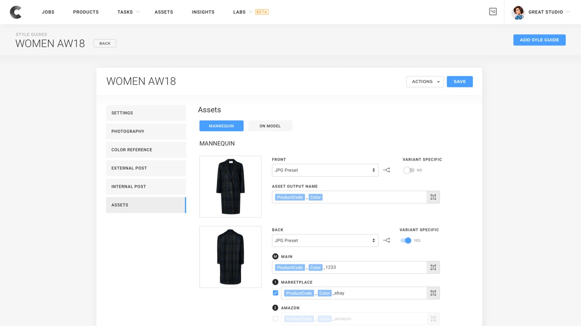581x326 pixels.
Task: Click the app logo in top-left corner
Action: coord(16,12)
